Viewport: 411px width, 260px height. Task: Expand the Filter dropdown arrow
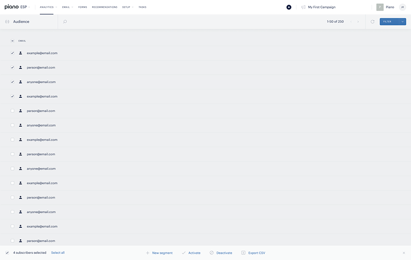point(403,22)
